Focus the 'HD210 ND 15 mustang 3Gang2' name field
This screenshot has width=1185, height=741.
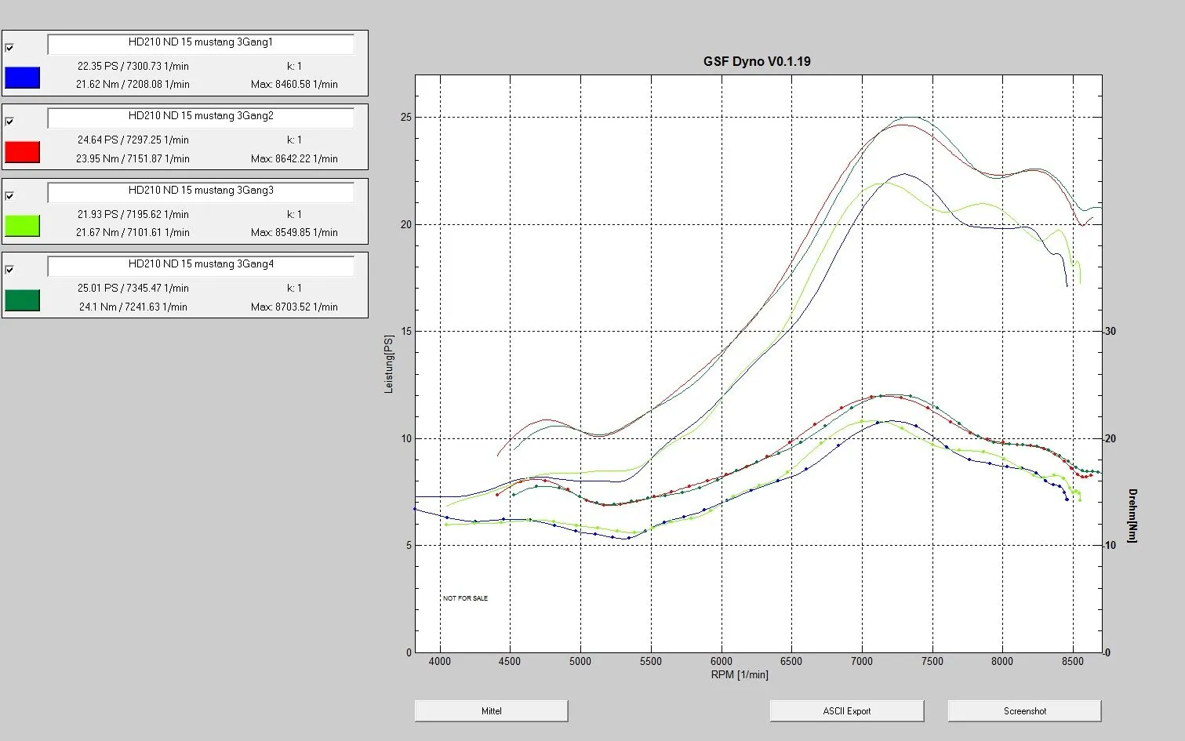(x=201, y=118)
